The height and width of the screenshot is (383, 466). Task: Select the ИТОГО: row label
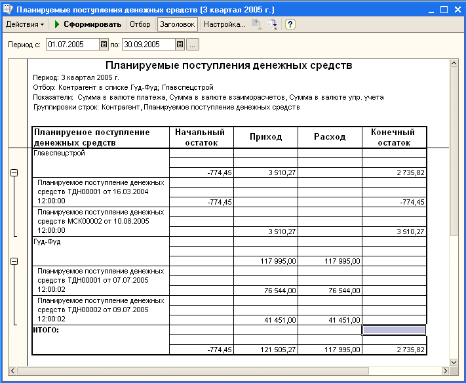[x=46, y=330]
